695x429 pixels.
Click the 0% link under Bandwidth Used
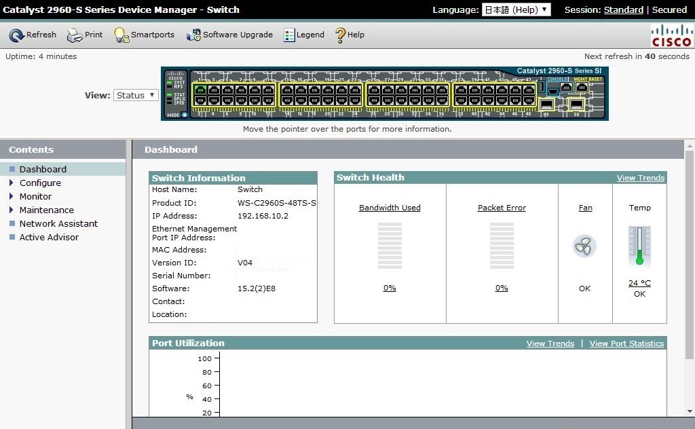390,288
